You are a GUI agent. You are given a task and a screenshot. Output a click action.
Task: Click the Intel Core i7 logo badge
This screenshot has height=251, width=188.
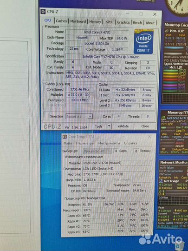click(x=143, y=41)
